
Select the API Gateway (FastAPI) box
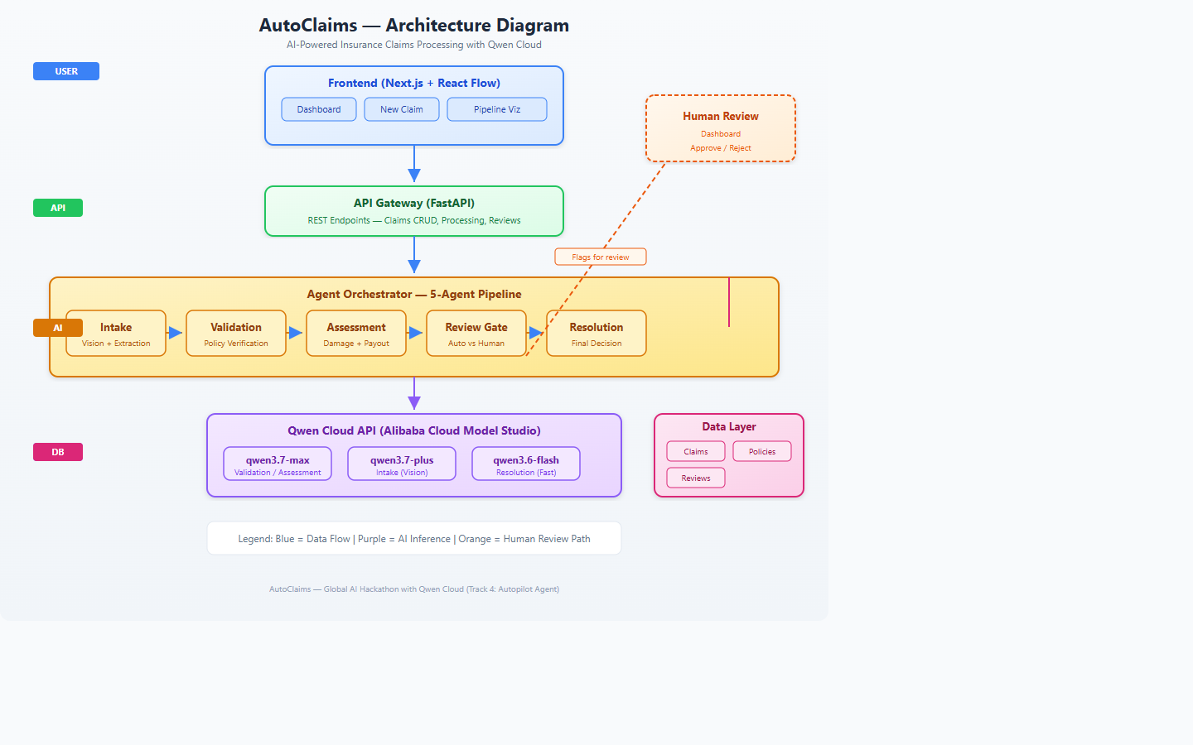click(414, 211)
